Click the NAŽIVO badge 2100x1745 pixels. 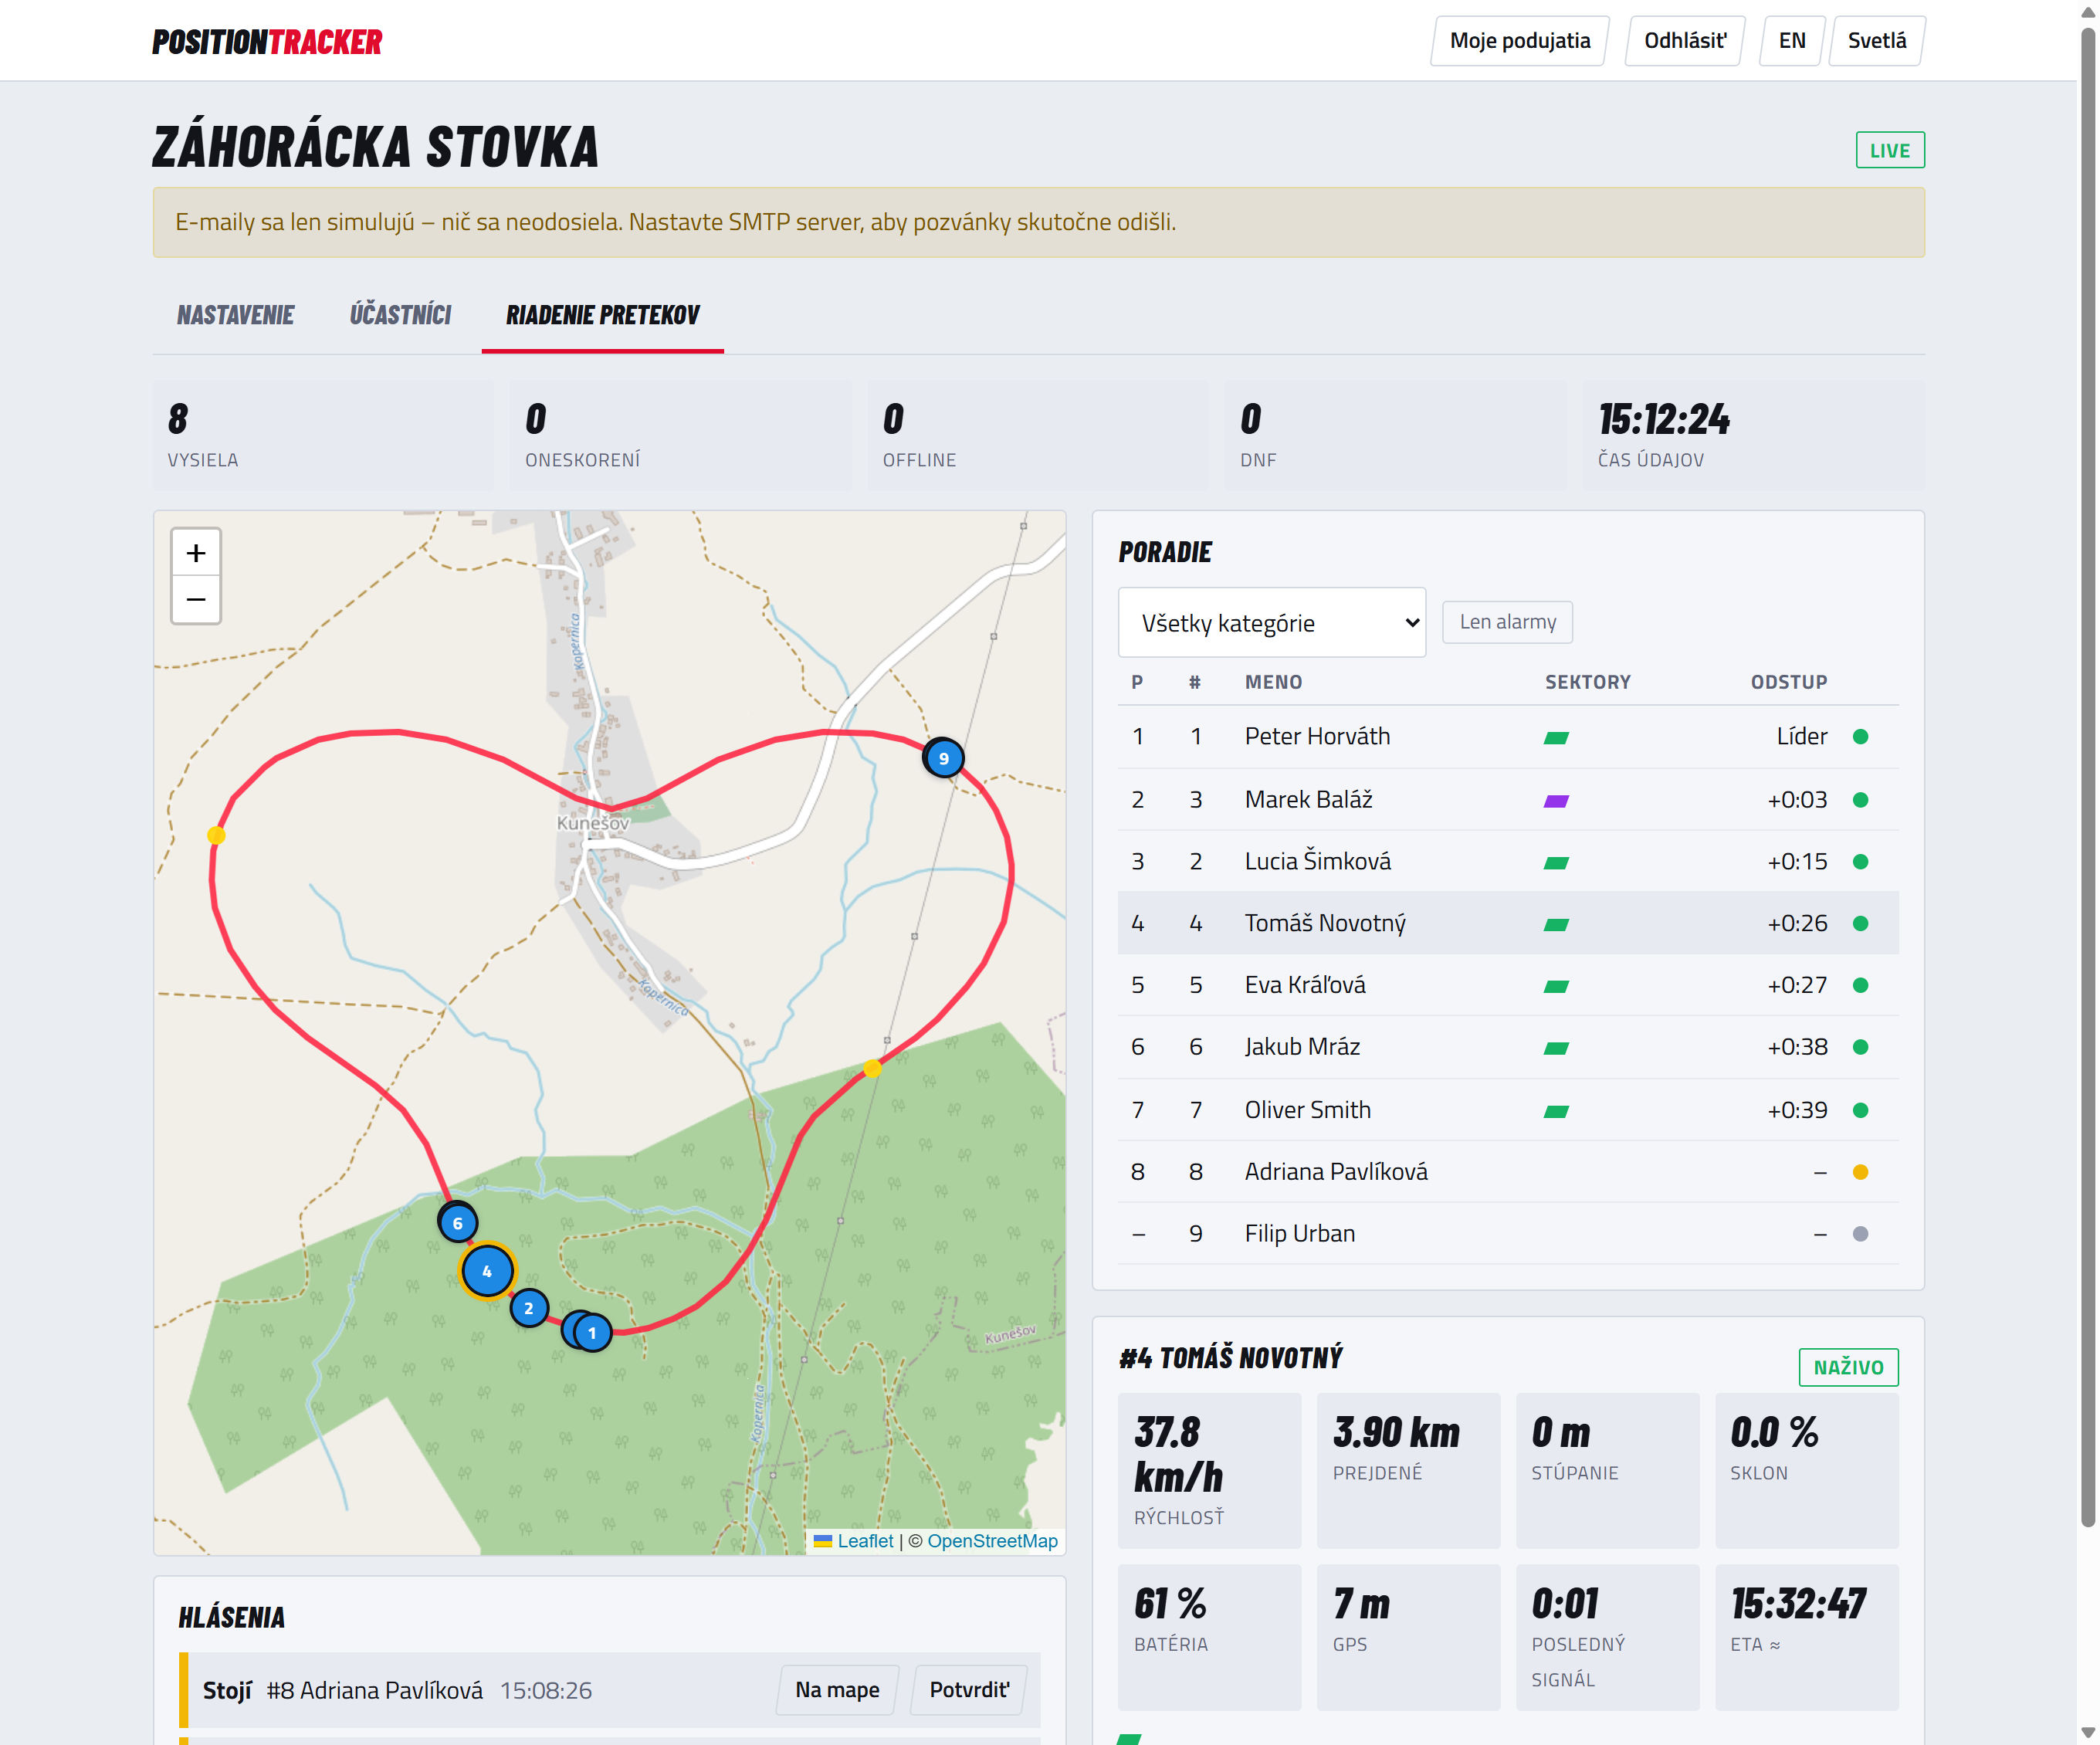click(x=1848, y=1367)
